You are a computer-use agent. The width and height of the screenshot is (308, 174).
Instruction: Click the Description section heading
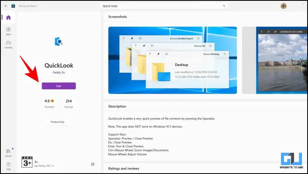click(117, 106)
